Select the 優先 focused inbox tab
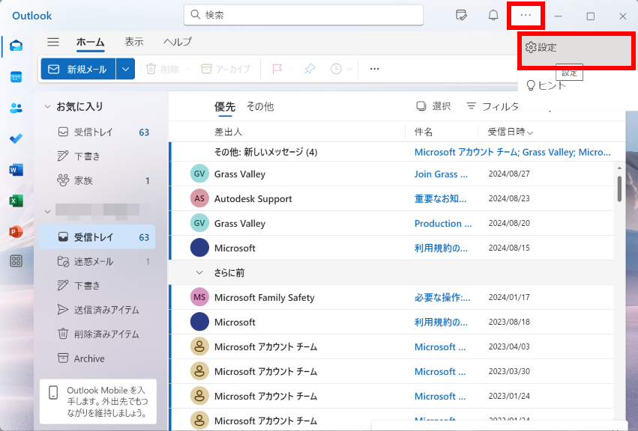This screenshot has height=431, width=638. (x=225, y=107)
